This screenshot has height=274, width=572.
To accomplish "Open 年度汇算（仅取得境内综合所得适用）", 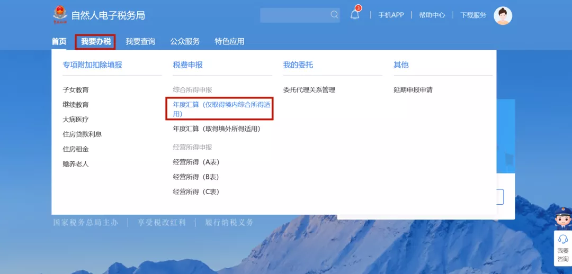I will 222,109.
